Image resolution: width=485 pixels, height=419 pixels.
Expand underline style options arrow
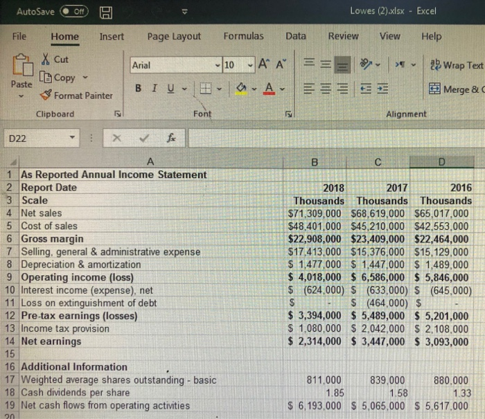185,89
